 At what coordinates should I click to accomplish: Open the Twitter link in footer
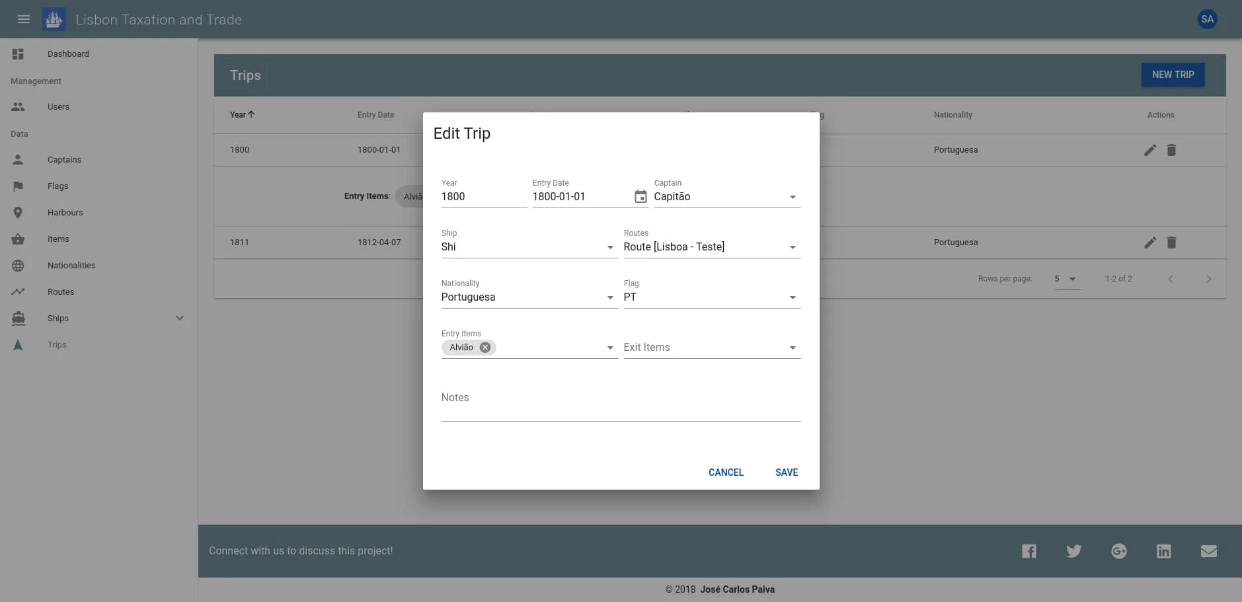(x=1073, y=551)
